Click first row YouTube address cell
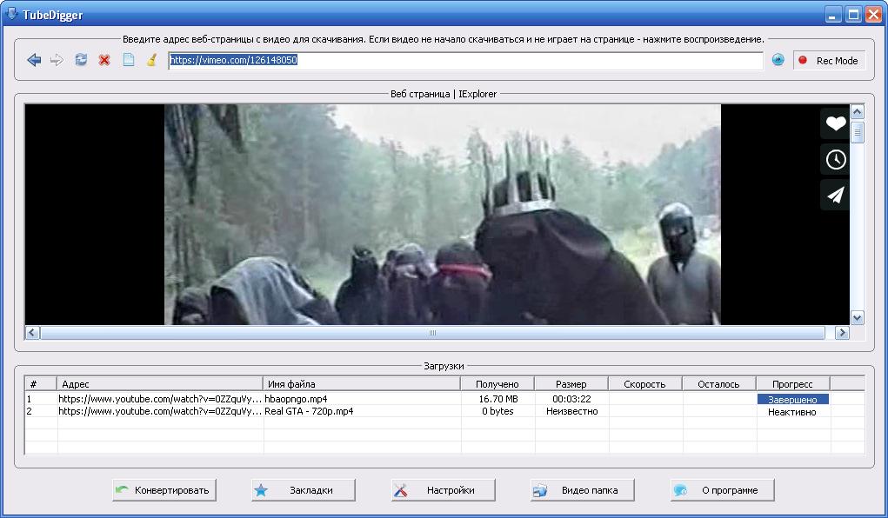The image size is (888, 518). tap(160, 399)
